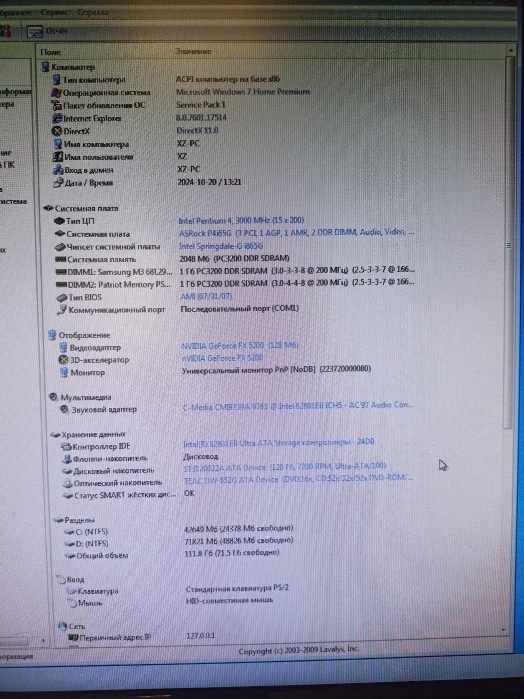Image resolution: width=524 pixels, height=699 pixels.
Task: Select the Дата / Время icon
Action: click(59, 183)
